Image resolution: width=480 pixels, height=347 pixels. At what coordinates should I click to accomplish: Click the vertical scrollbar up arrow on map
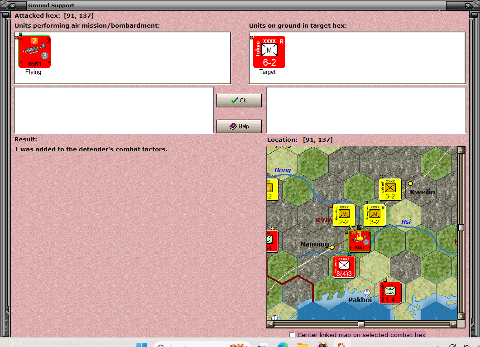[x=461, y=149]
